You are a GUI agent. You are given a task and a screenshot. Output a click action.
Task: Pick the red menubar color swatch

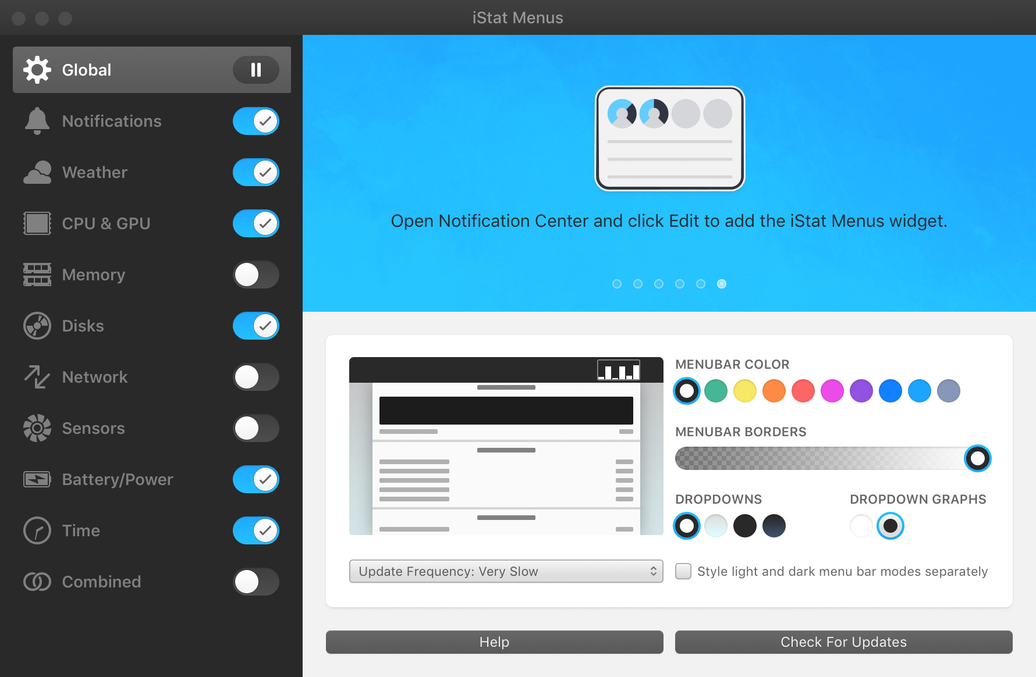click(x=803, y=391)
